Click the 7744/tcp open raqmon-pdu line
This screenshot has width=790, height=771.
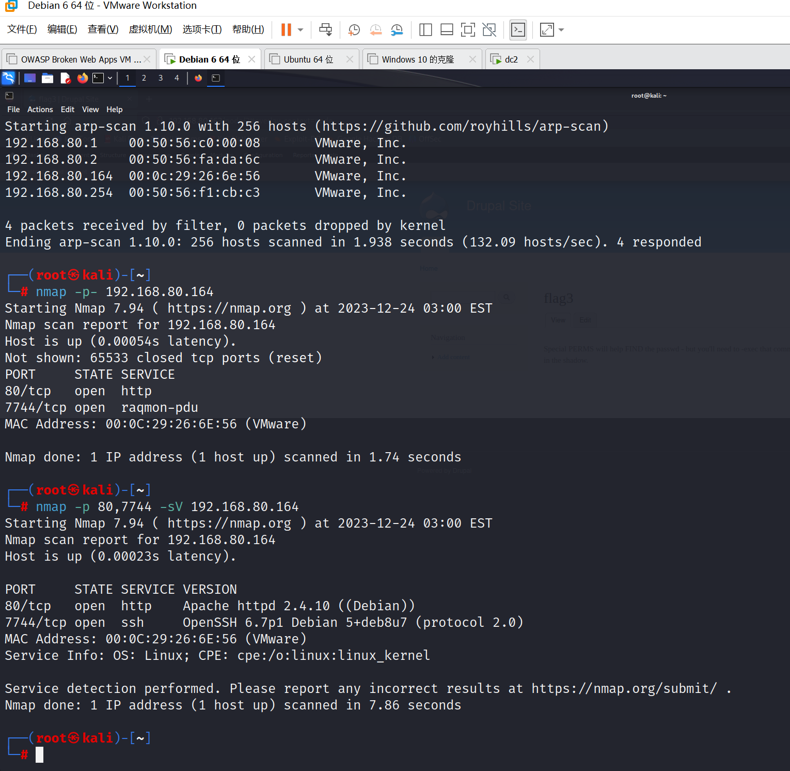(102, 407)
